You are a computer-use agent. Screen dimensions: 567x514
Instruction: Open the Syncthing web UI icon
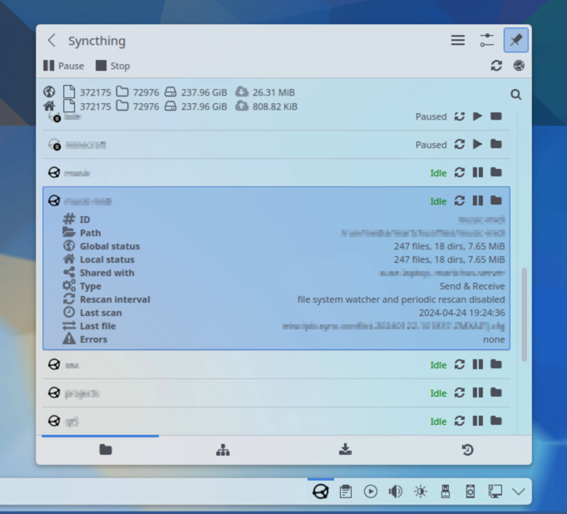[519, 66]
